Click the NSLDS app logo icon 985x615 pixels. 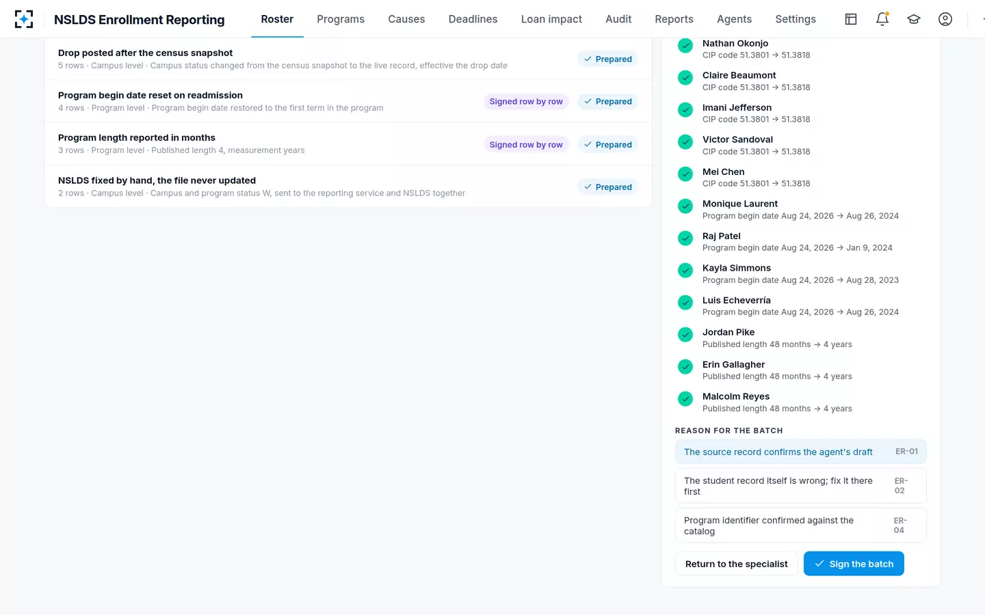[24, 19]
